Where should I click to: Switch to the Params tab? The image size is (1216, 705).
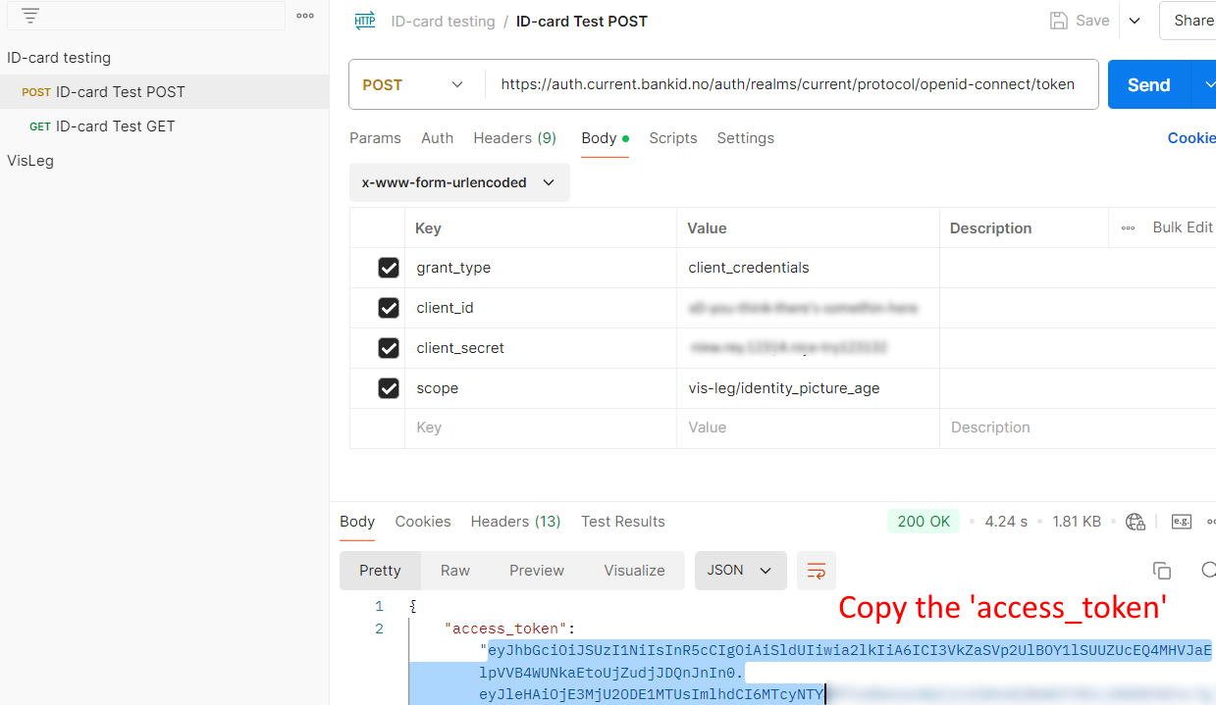click(x=375, y=138)
